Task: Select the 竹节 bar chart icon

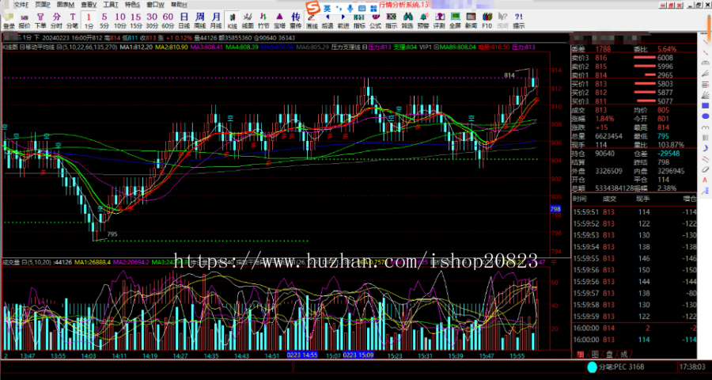Action: click(263, 21)
